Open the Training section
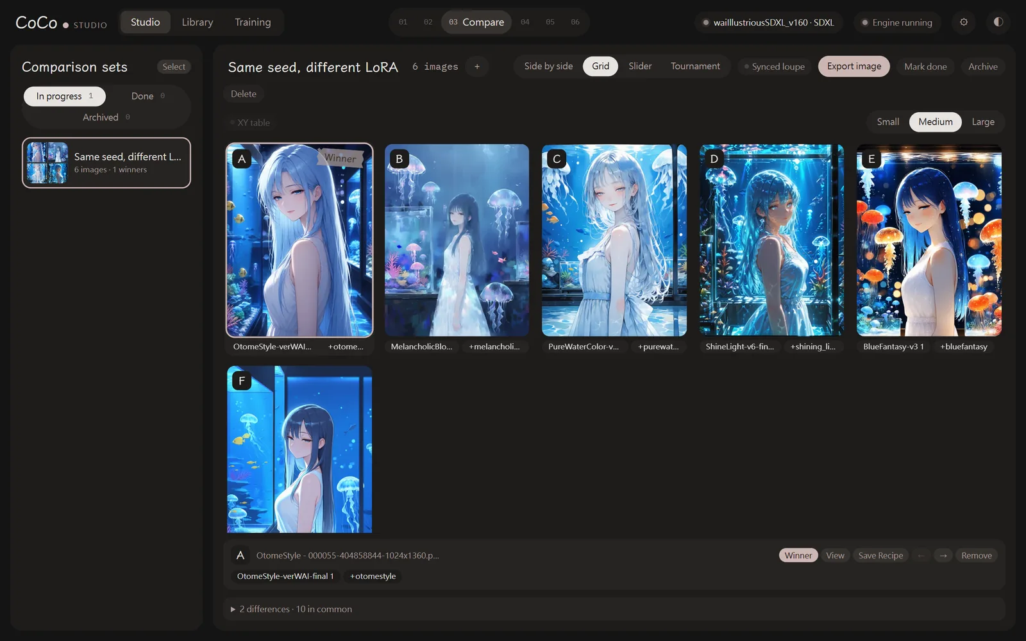 pyautogui.click(x=253, y=22)
